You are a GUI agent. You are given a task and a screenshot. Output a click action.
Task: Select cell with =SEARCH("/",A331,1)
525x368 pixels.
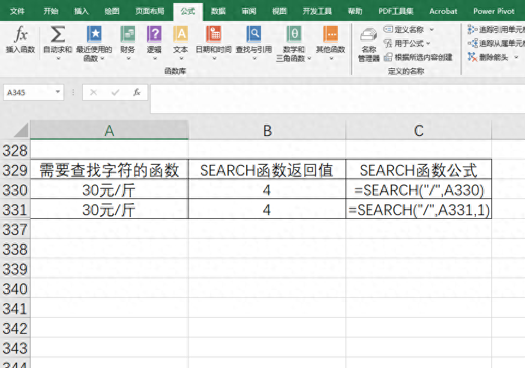pyautogui.click(x=419, y=209)
